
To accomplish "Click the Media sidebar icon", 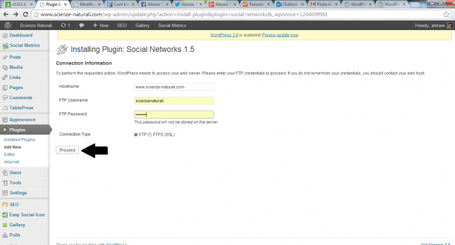I will point(5,67).
